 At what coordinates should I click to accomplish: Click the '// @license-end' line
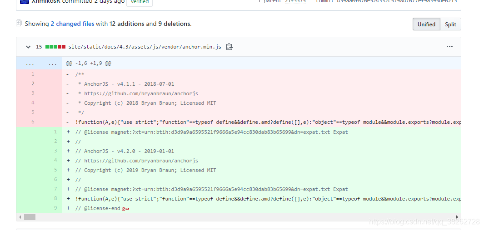(98, 208)
